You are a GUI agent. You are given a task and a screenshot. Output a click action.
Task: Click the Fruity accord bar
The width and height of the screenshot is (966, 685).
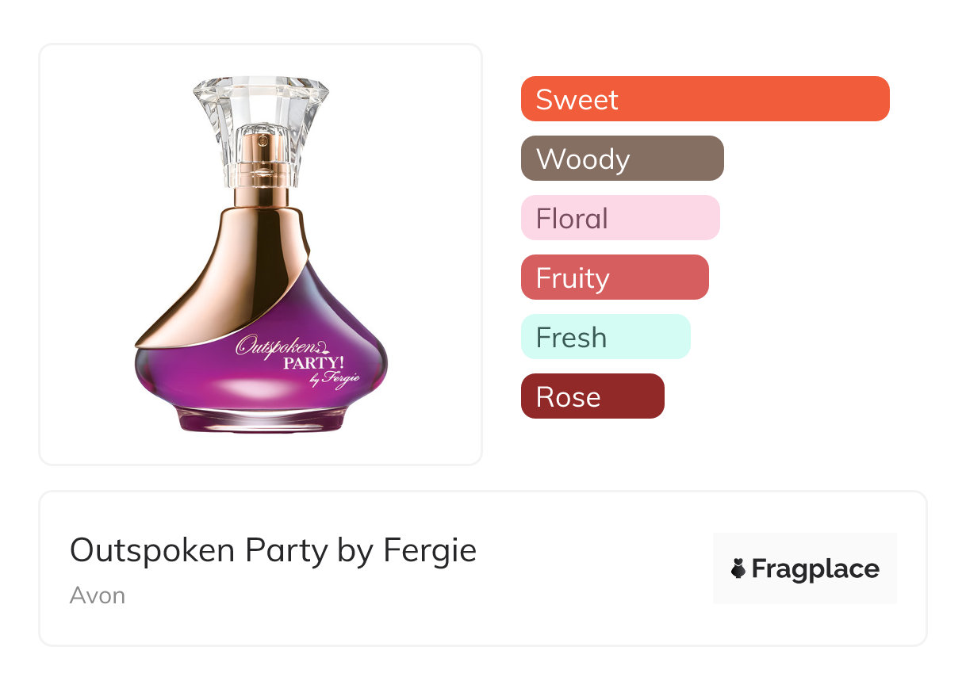(x=614, y=277)
